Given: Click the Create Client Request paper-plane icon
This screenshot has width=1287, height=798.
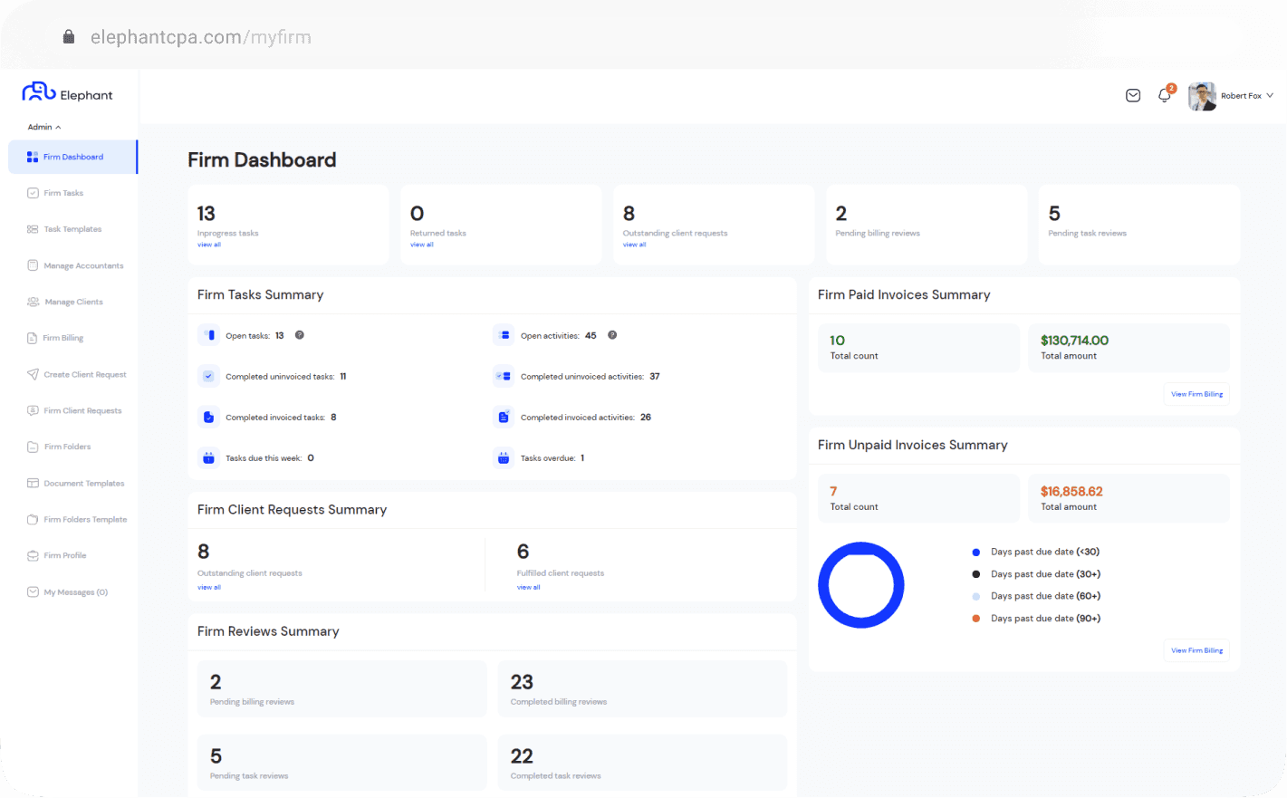Looking at the screenshot, I should coord(33,374).
